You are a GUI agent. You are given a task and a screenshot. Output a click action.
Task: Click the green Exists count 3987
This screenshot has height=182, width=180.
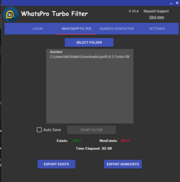(x=77, y=141)
